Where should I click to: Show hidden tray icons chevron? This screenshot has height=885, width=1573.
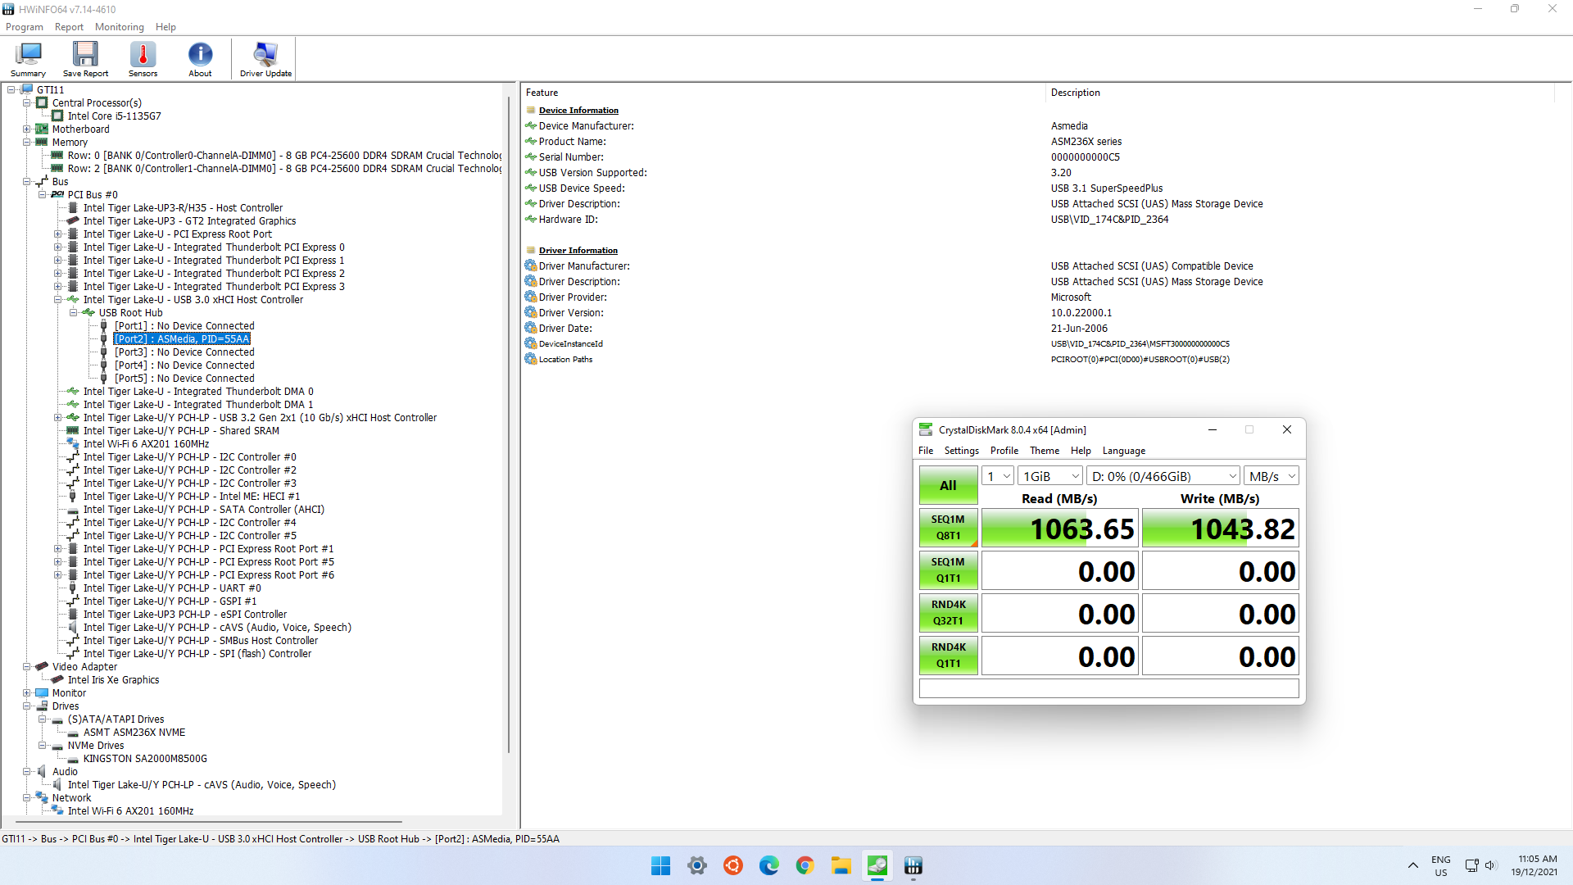1413,865
